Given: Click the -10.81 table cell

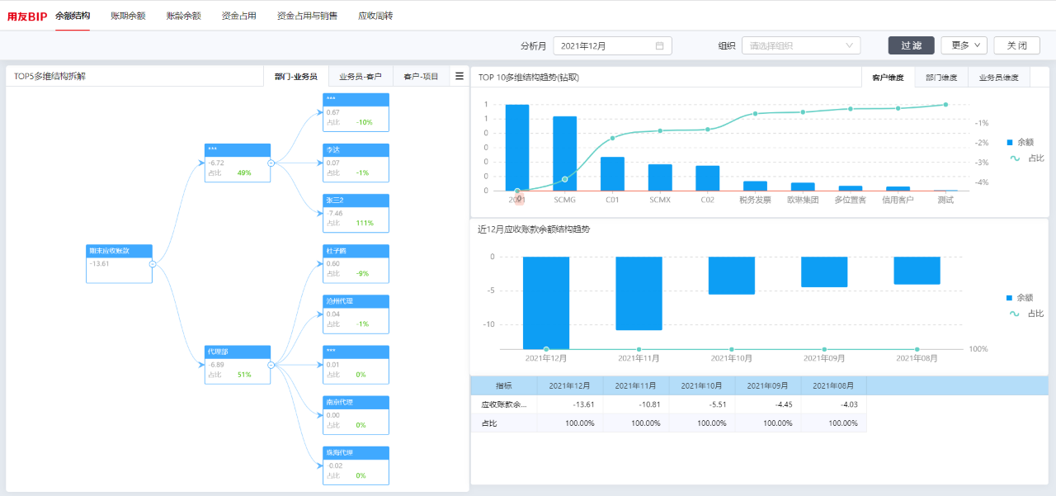Looking at the screenshot, I should 636,404.
